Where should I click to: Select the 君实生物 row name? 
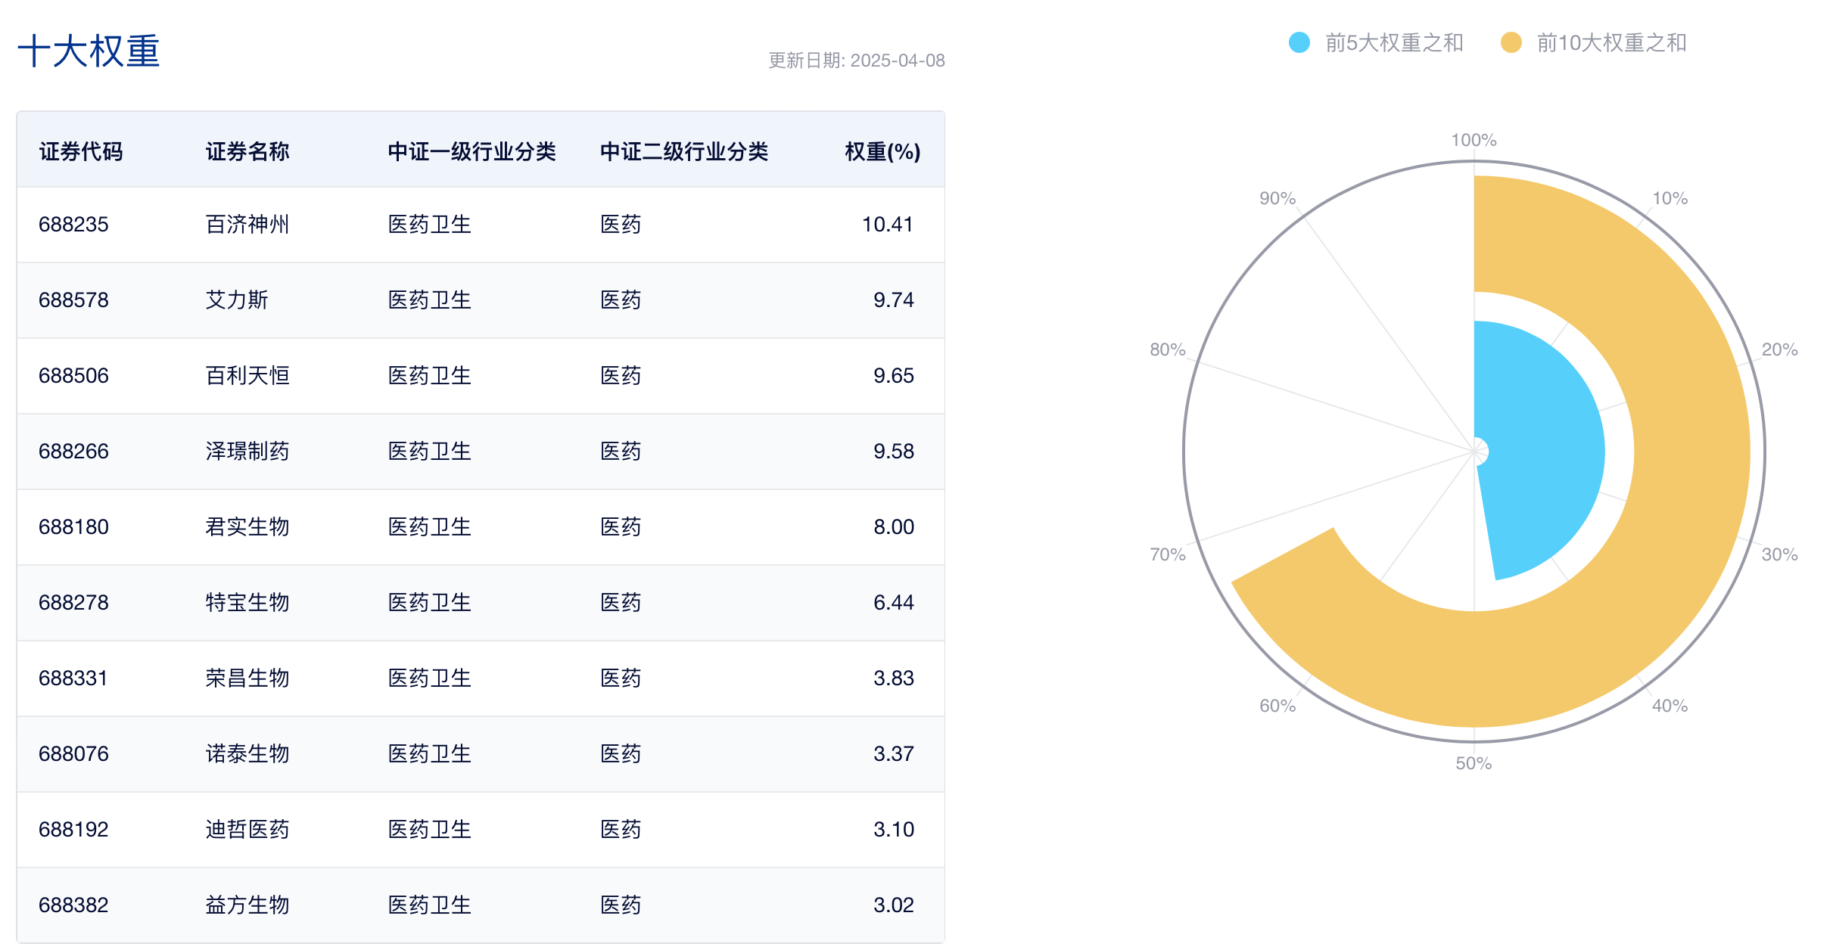pyautogui.click(x=247, y=527)
